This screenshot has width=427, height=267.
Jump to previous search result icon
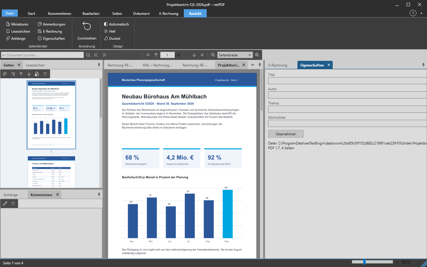click(x=96, y=55)
